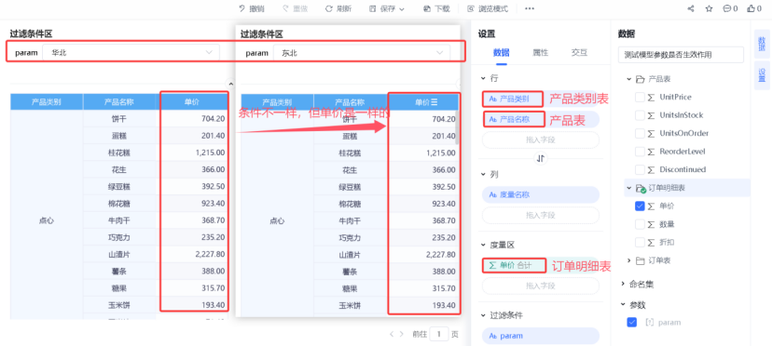Collapse the 参数 section
The width and height of the screenshot is (773, 346).
pyautogui.click(x=623, y=304)
